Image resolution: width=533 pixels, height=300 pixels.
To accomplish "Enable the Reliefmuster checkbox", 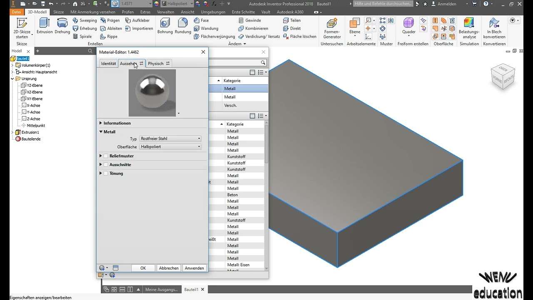I will point(106,156).
